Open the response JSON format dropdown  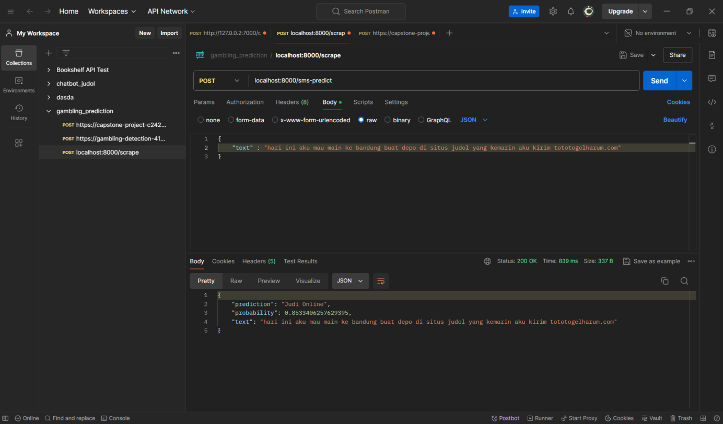click(351, 281)
